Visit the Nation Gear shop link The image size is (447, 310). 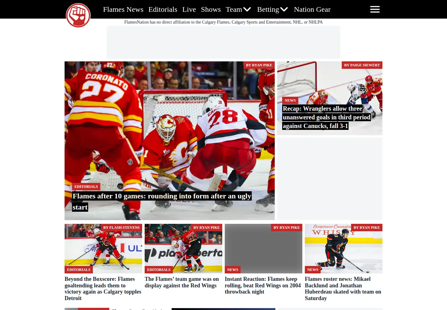click(x=312, y=9)
